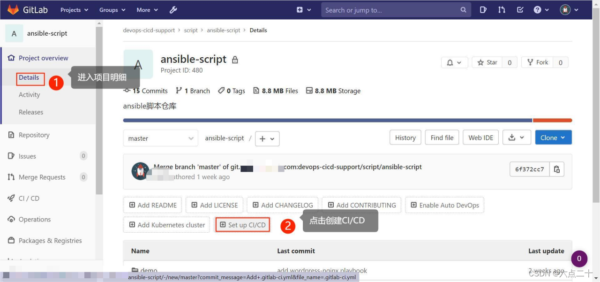This screenshot has width=600, height=282.
Task: Open Issues in the sidebar
Action: point(27,156)
